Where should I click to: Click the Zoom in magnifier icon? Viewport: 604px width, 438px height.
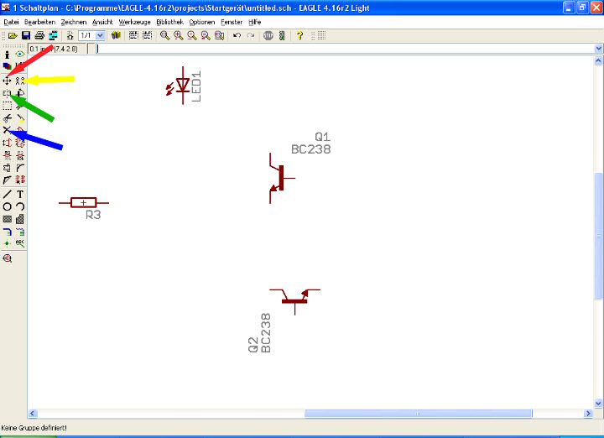(x=179, y=36)
